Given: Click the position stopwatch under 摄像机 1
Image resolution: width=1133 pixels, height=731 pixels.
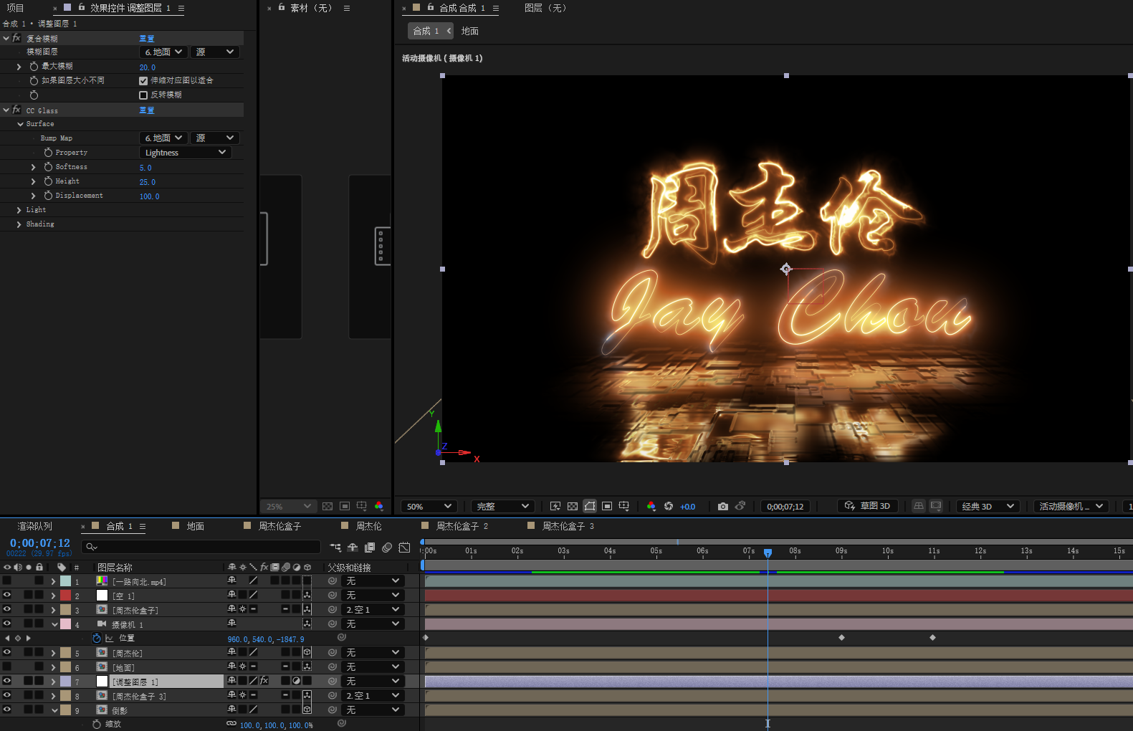Looking at the screenshot, I should click(97, 638).
